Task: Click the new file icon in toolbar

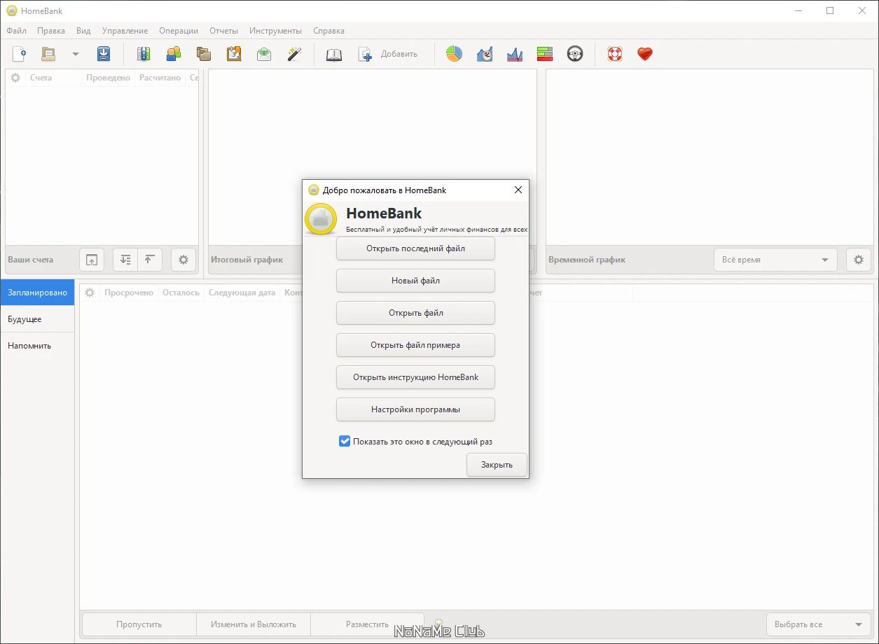Action: click(x=20, y=54)
